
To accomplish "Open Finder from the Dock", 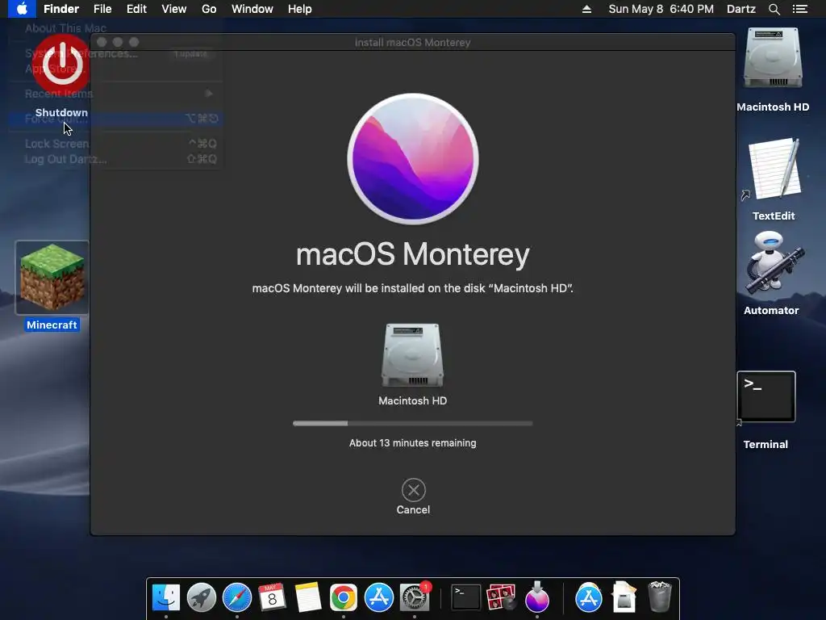I will 166,598.
